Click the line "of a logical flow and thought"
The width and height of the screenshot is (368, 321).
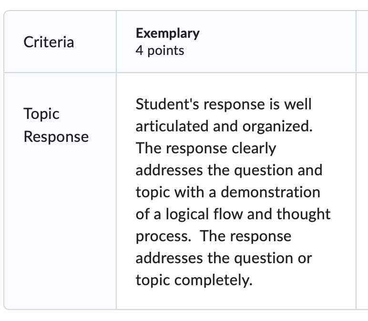[233, 214]
